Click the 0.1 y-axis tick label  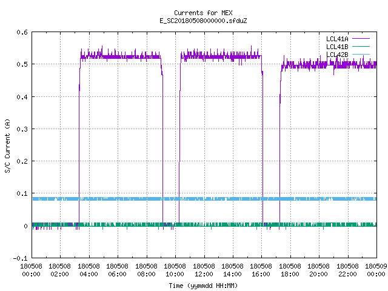click(22, 193)
